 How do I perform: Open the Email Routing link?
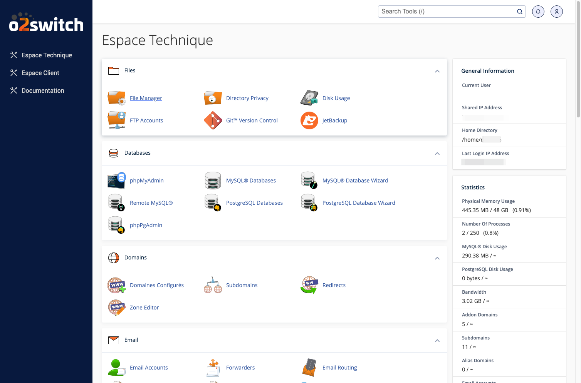click(x=340, y=368)
